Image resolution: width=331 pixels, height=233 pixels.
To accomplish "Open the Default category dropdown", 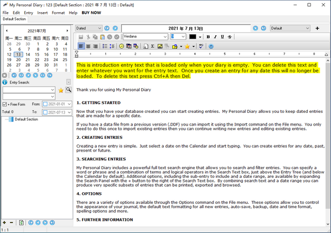I will 307,28.
